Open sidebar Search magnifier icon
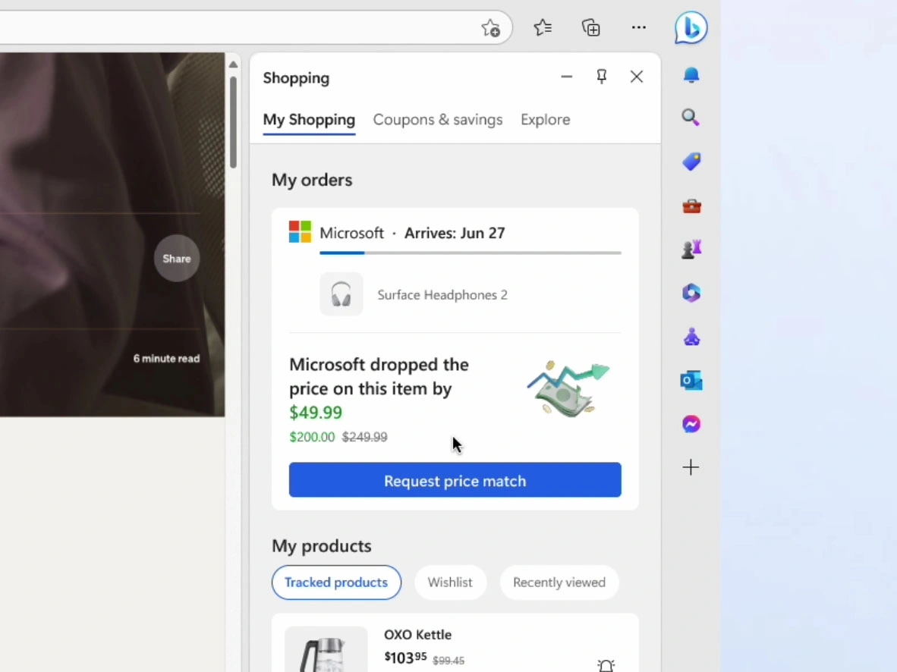Viewport: 897px width, 672px height. (x=691, y=118)
